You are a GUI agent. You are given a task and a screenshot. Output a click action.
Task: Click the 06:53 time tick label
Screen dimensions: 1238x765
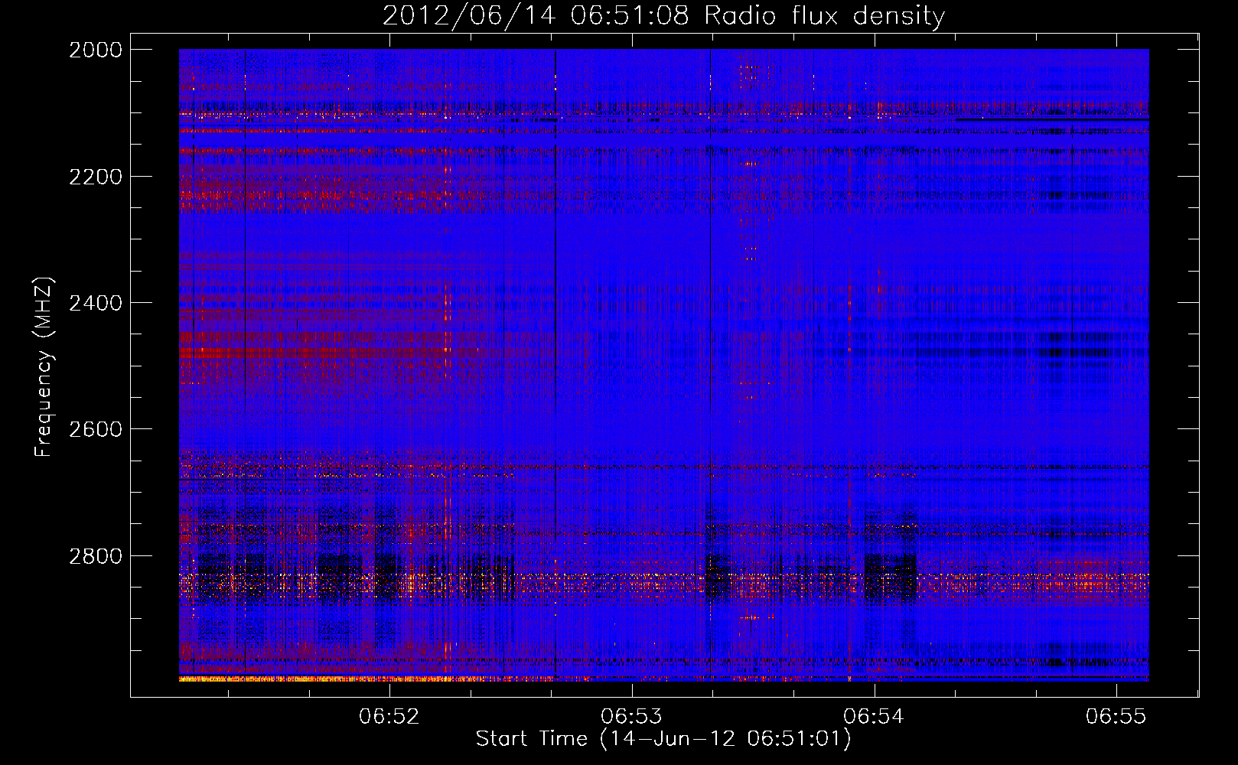tap(631, 716)
